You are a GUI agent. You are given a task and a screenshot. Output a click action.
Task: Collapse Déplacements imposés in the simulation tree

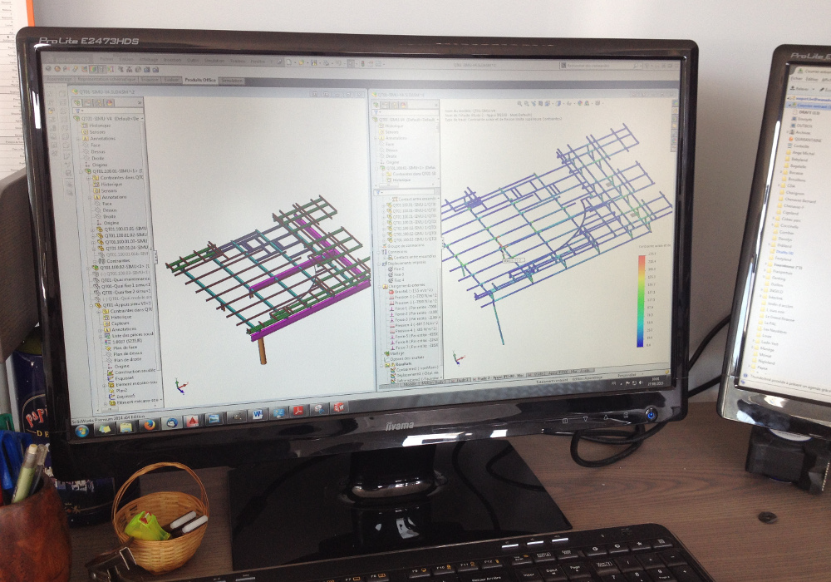coord(379,263)
